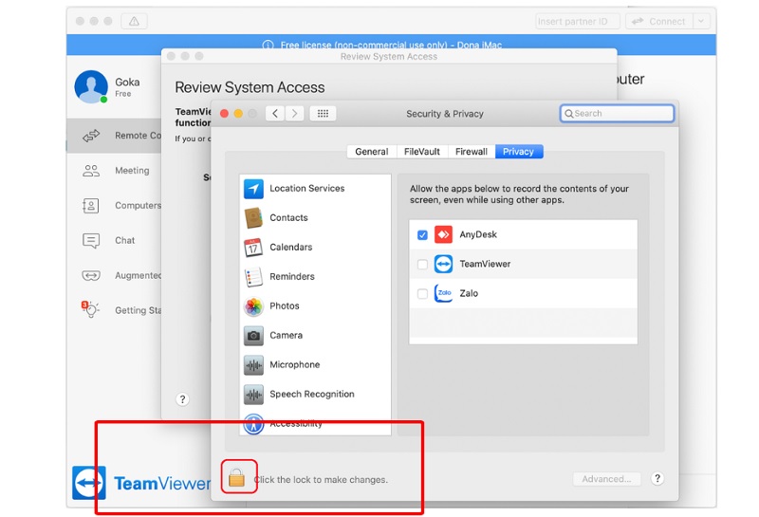759x517 pixels.
Task: Go forward in Security & Privacy
Action: (x=294, y=114)
